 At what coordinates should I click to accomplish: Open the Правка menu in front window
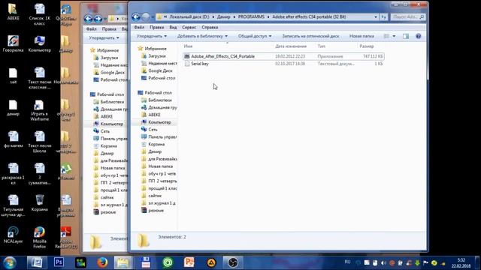pos(157,27)
